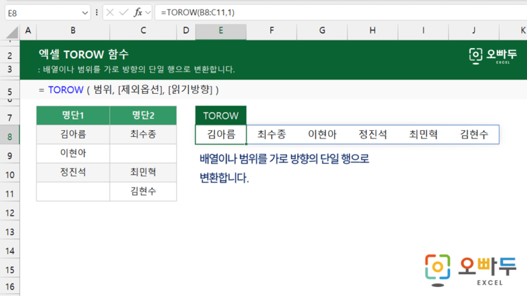Click the 명단1 table header cell
Image resolution: width=527 pixels, height=296 pixels.
(x=73, y=115)
